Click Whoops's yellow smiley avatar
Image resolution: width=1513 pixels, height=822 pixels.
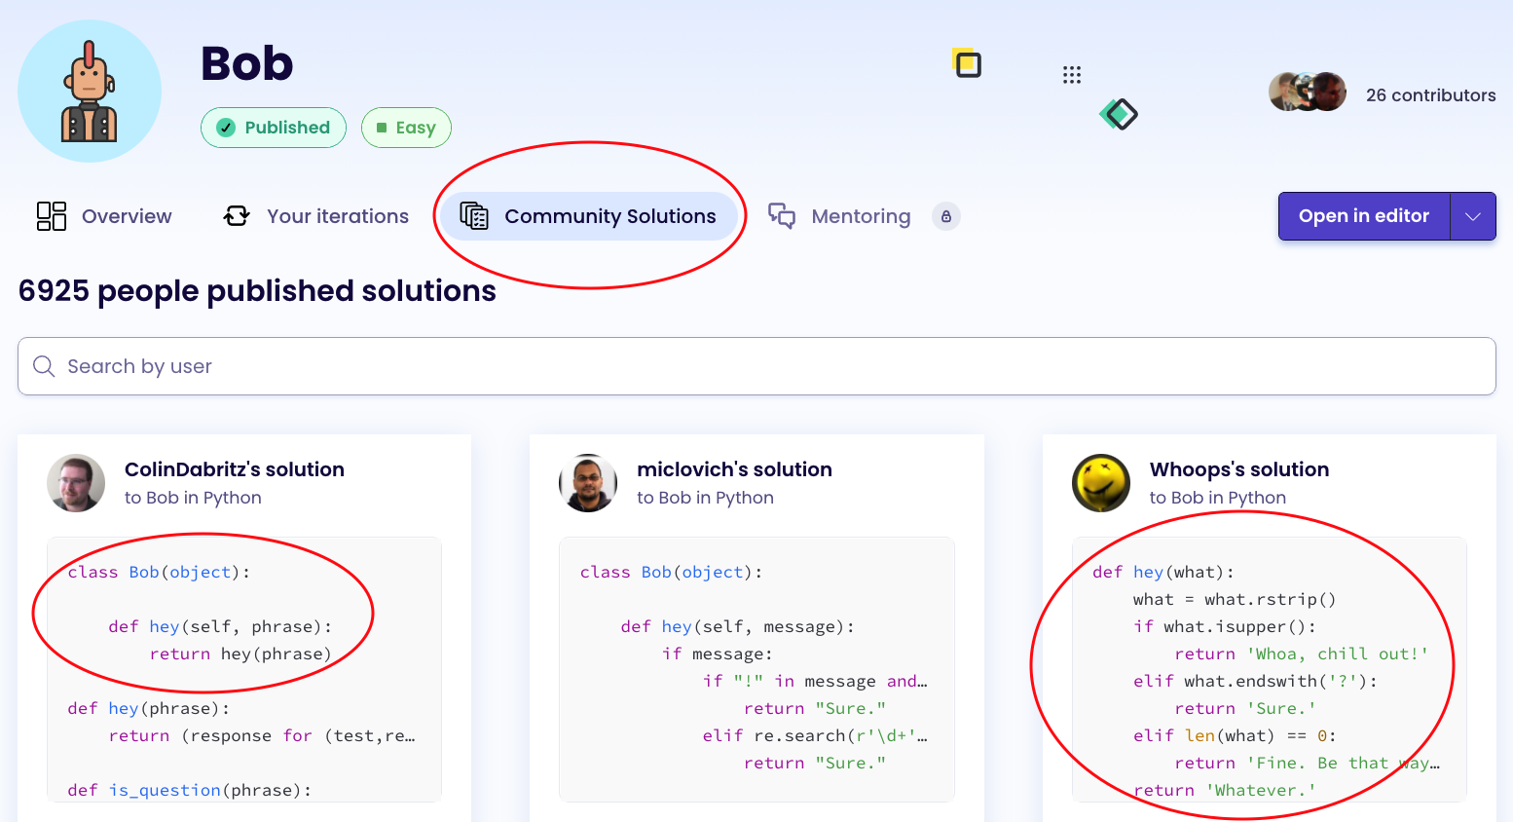click(x=1101, y=483)
